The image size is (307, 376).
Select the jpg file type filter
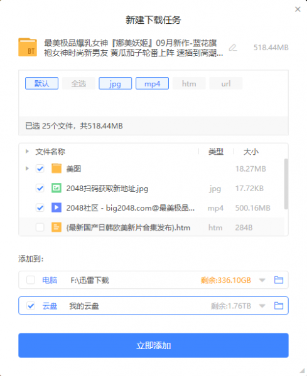point(116,83)
